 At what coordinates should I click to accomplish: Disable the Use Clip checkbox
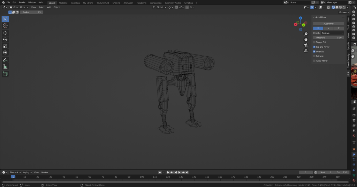pos(314,51)
